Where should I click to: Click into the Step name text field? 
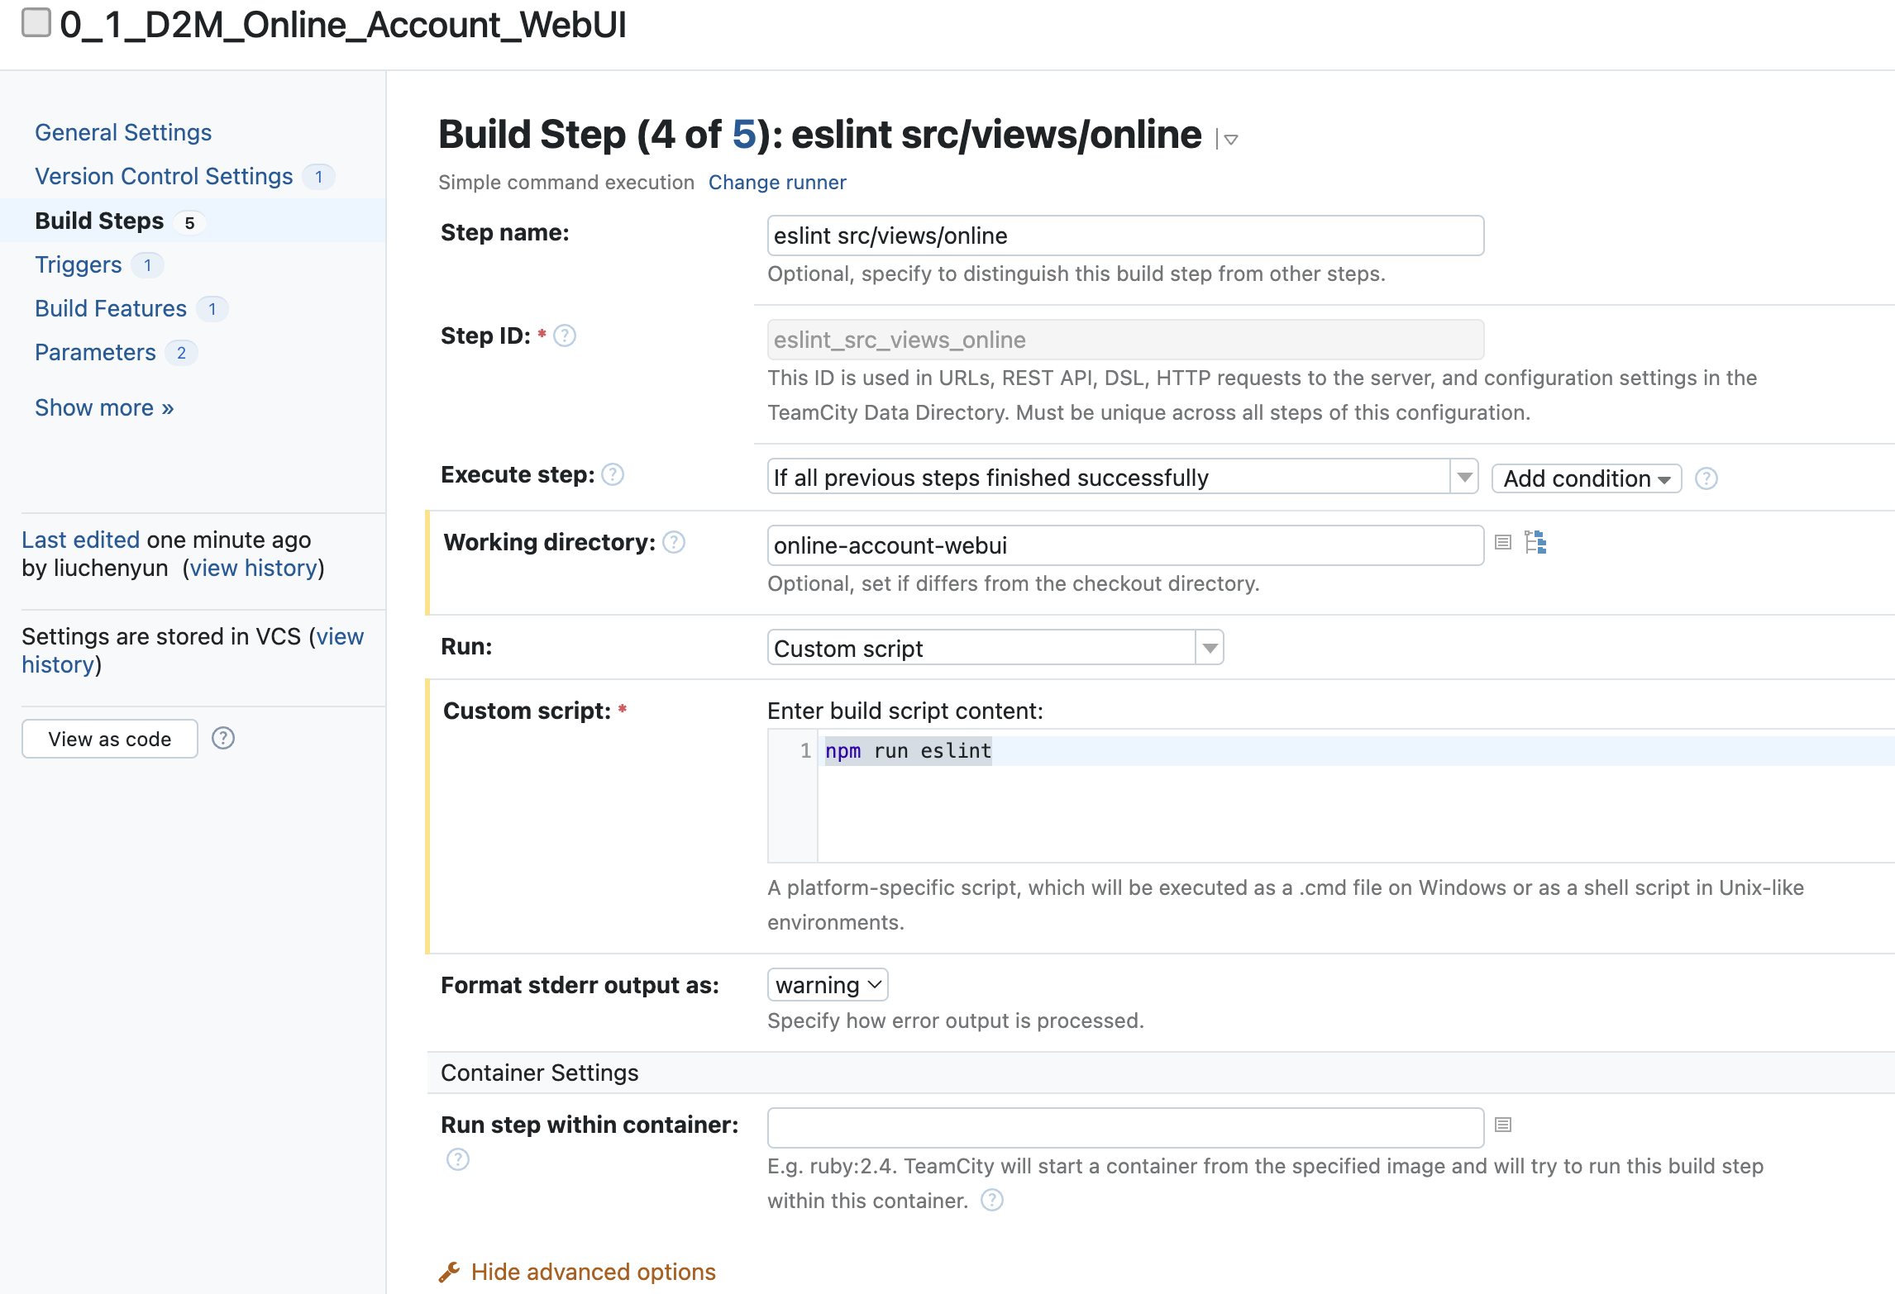click(1124, 236)
